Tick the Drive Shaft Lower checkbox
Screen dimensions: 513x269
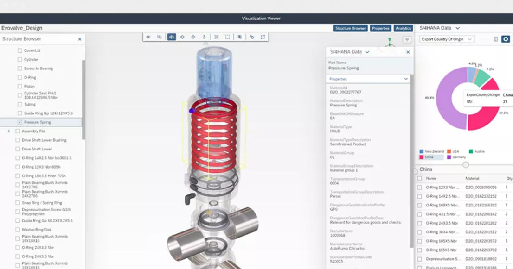tap(18, 149)
